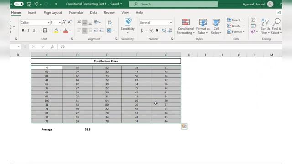Apply the red Font Color

tap(65, 31)
